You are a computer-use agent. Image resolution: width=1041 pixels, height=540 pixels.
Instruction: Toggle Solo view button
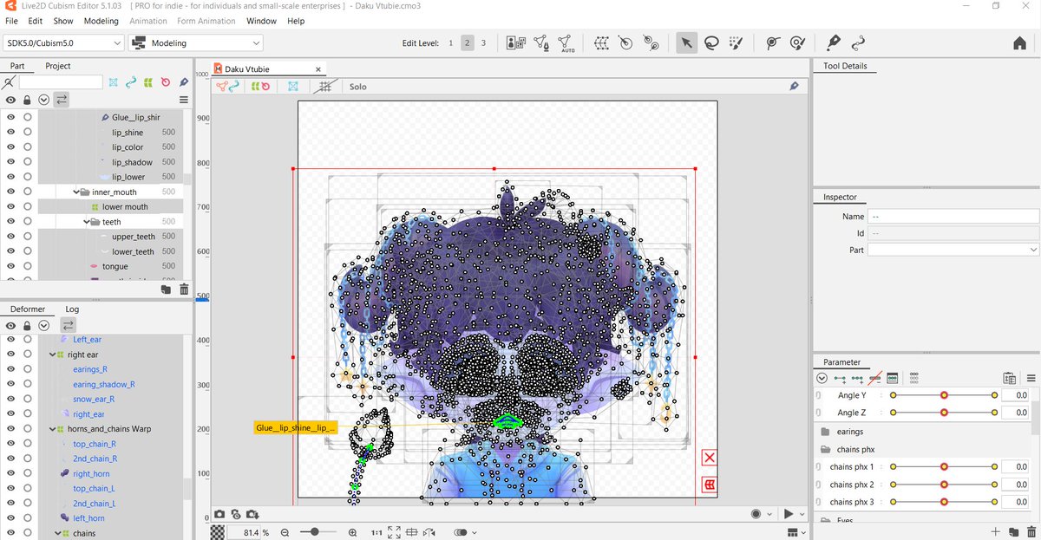[357, 87]
